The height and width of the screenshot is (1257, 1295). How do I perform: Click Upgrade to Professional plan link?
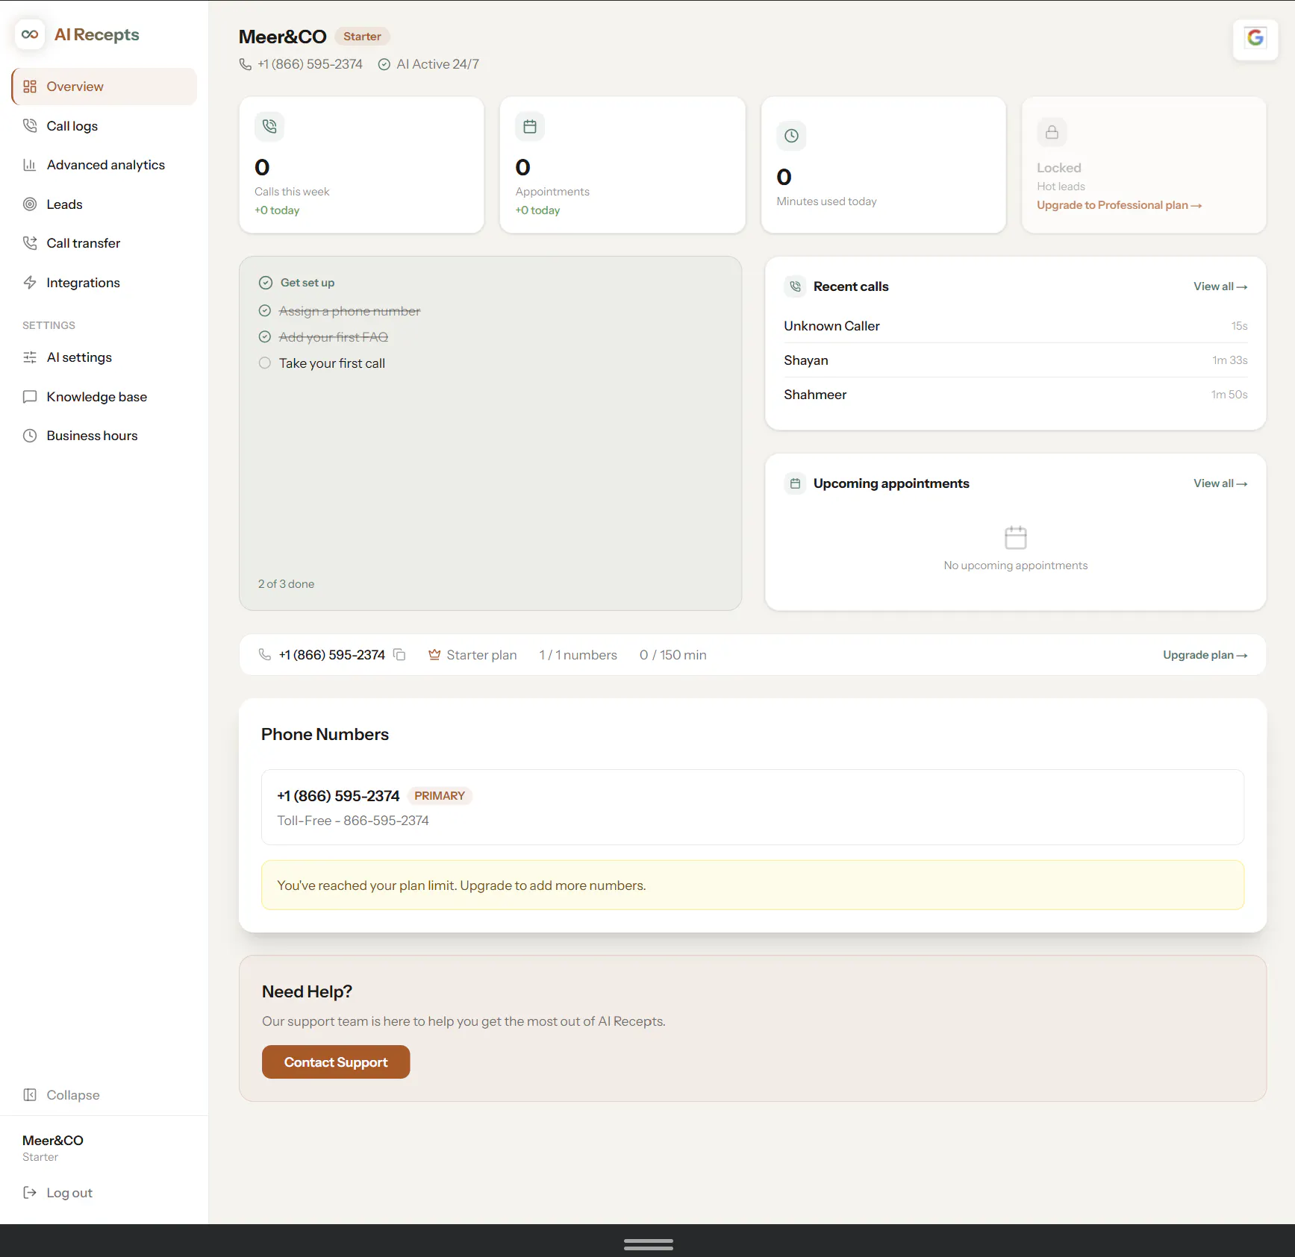tap(1119, 205)
